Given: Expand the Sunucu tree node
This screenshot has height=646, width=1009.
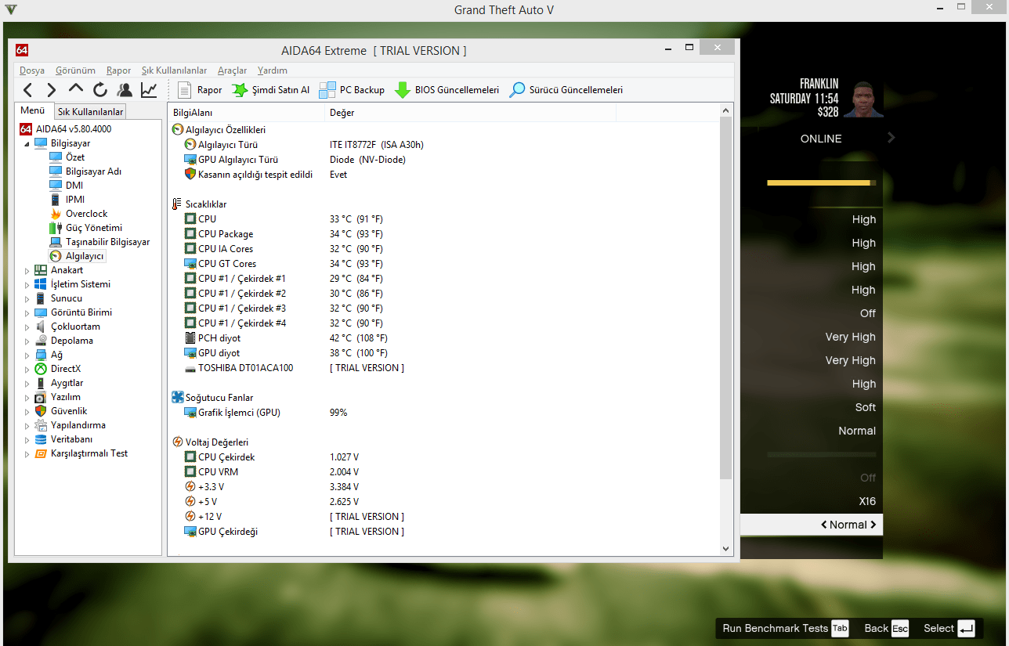Looking at the screenshot, I should [27, 298].
